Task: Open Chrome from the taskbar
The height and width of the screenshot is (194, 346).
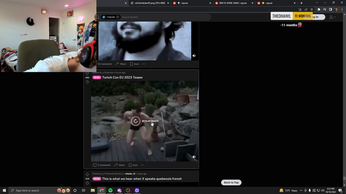Action: pos(102,190)
